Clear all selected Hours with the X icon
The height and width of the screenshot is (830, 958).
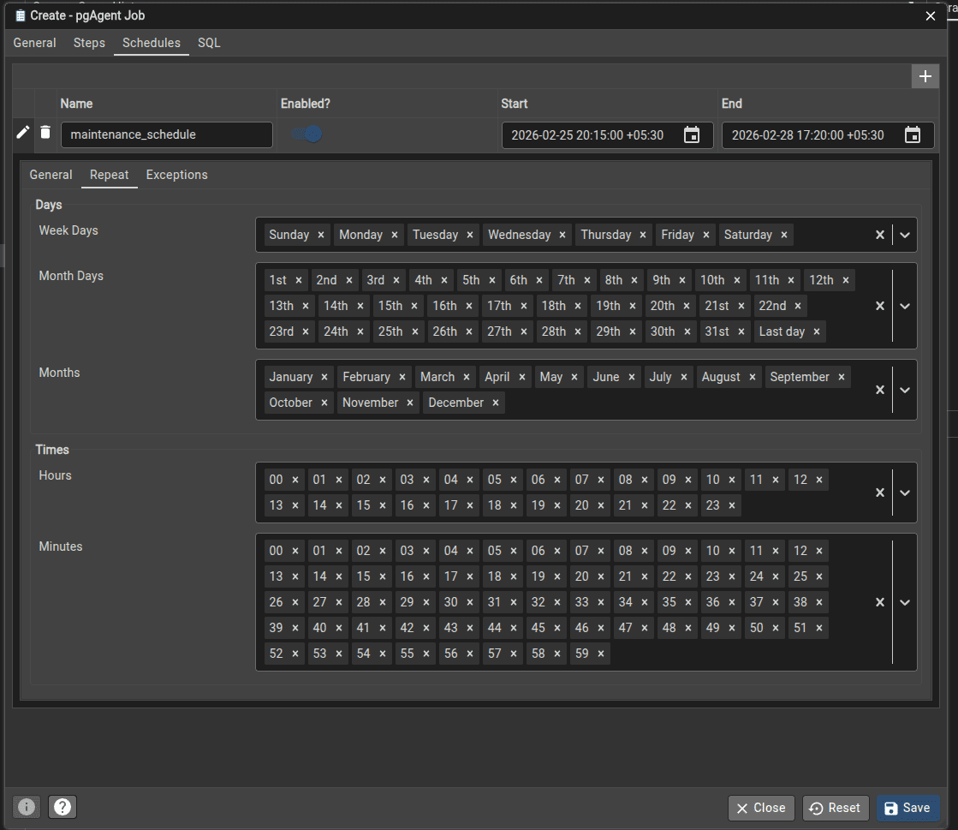(879, 492)
